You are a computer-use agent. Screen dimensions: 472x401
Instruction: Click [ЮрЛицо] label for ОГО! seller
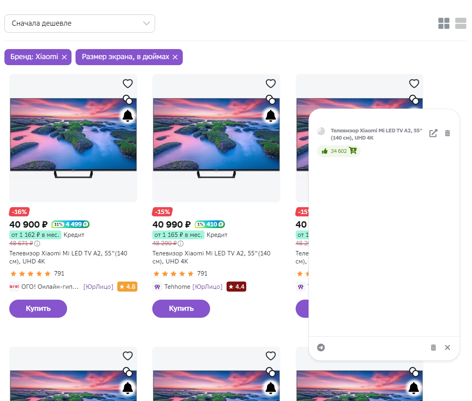click(x=98, y=287)
